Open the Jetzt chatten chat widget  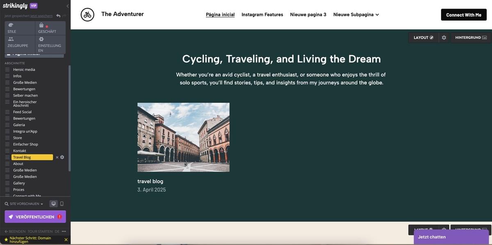tap(451, 237)
